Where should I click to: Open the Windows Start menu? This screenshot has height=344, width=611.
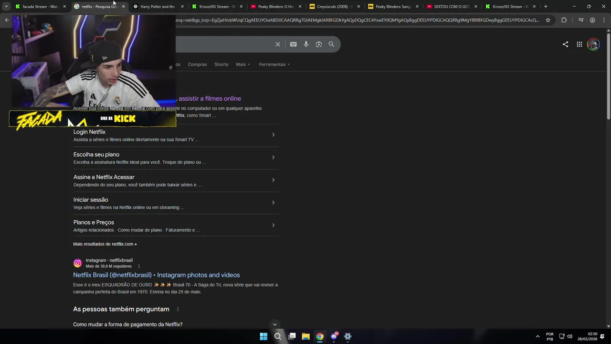tap(263, 336)
